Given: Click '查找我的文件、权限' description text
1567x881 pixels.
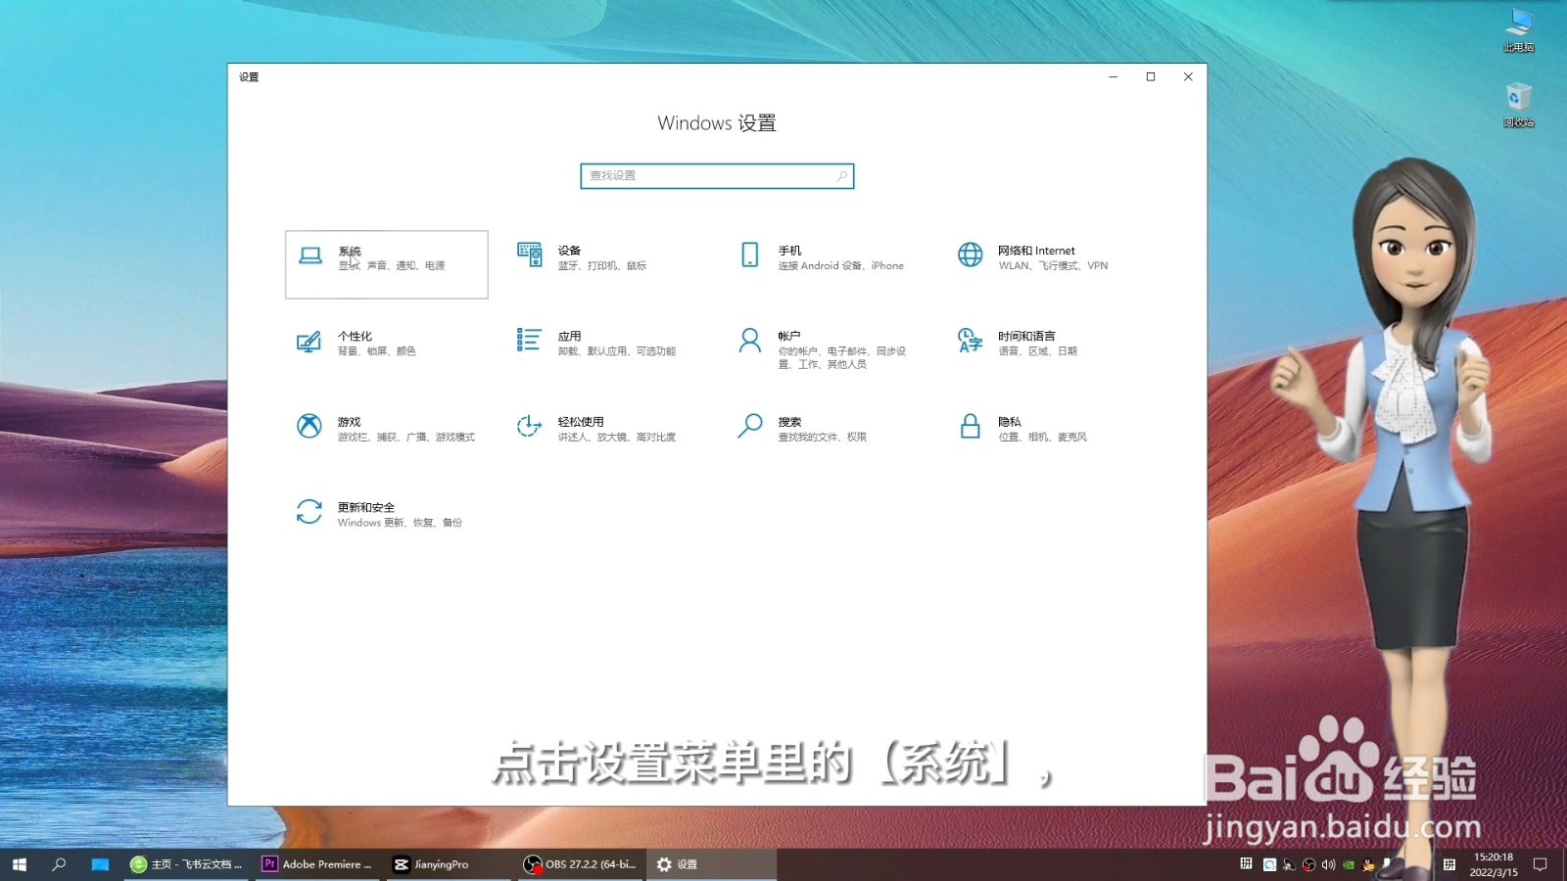Looking at the screenshot, I should [x=822, y=437].
